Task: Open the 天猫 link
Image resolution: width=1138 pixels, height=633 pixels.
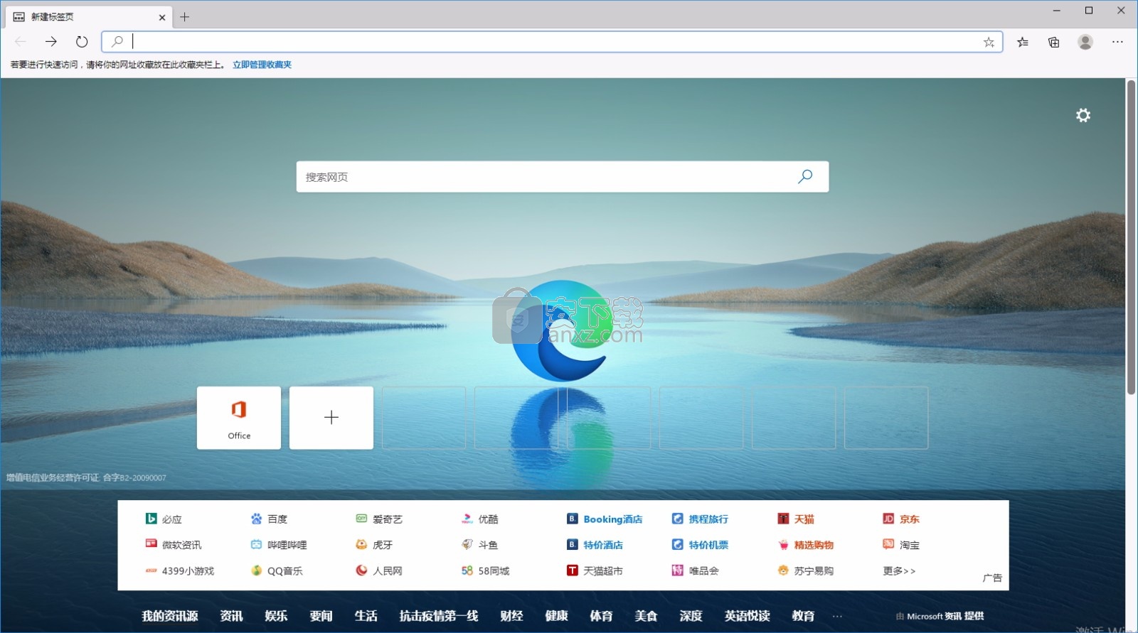Action: 796,519
